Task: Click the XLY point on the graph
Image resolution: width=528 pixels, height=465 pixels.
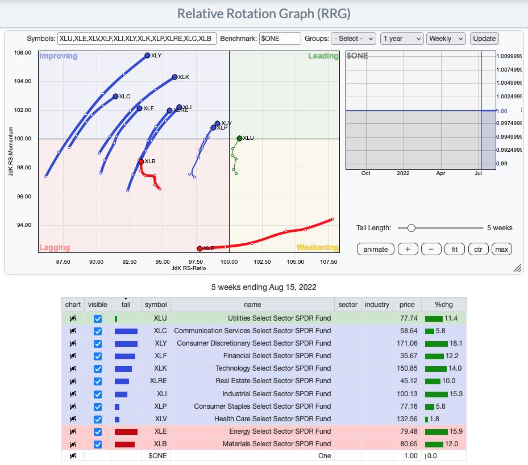Action: pos(148,55)
